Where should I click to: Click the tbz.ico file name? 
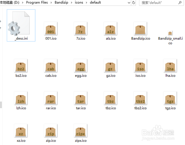[111, 108]
